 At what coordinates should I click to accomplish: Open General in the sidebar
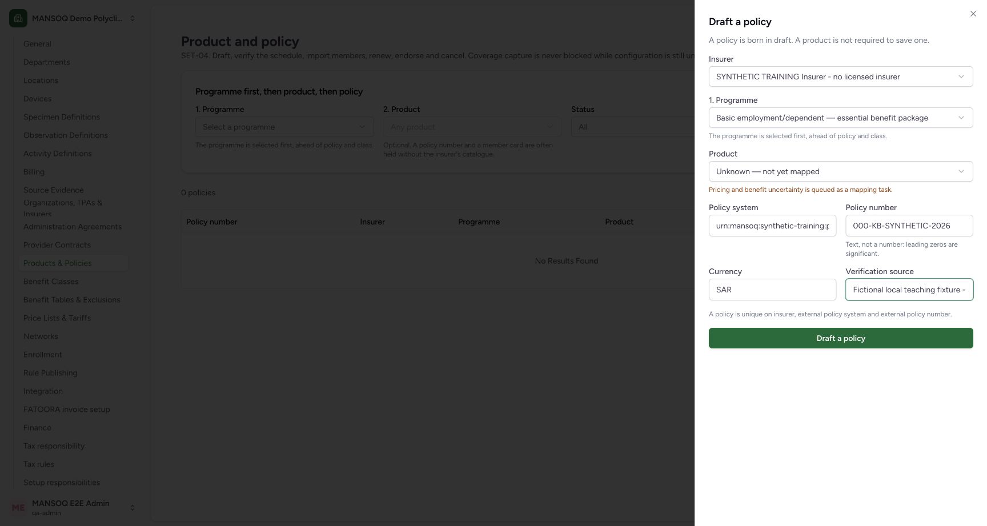click(x=37, y=44)
